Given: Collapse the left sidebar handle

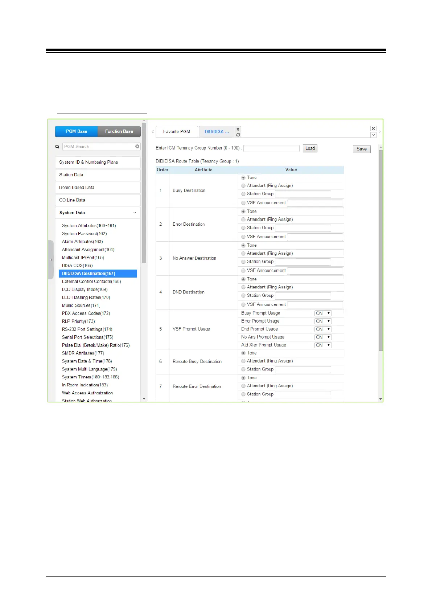Looking at the screenshot, I should click(x=51, y=260).
